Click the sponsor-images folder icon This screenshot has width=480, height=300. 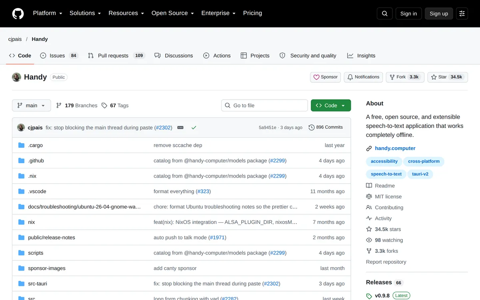pyautogui.click(x=22, y=268)
